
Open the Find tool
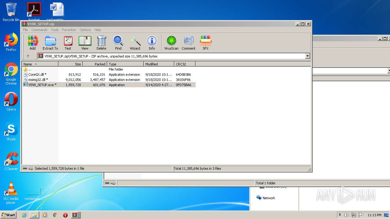pos(118,43)
